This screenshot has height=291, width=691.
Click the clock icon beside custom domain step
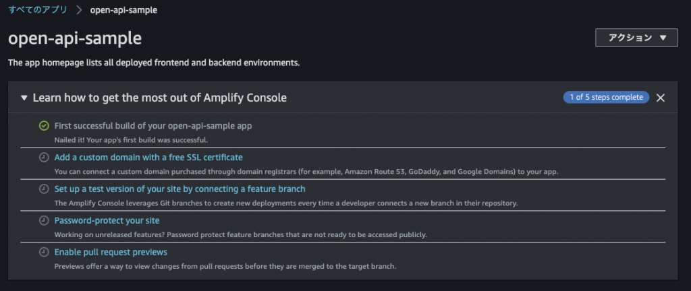pyautogui.click(x=44, y=158)
